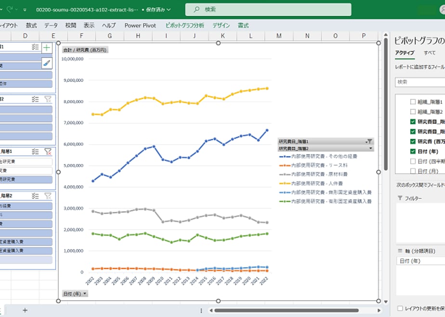Select column header M
Screen dimensions: 445x317
click(x=279, y=36)
